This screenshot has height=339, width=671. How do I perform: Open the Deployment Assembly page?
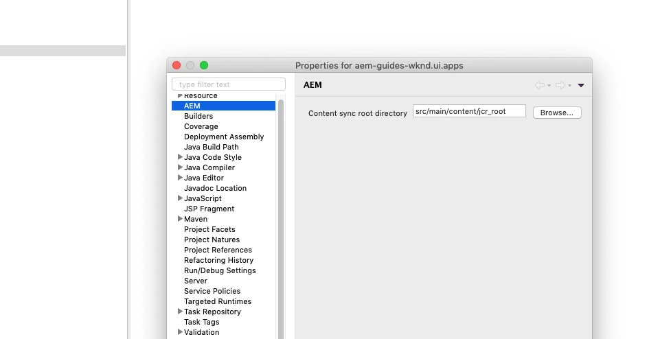click(x=224, y=137)
